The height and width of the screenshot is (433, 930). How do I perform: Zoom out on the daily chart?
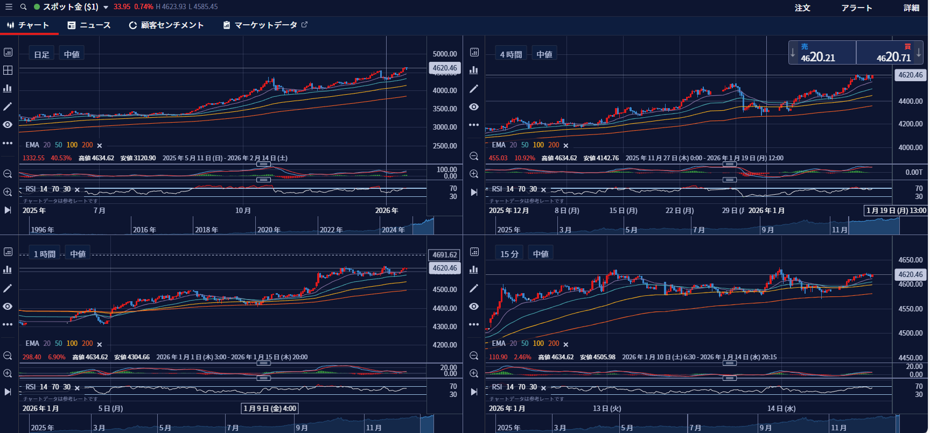pyautogui.click(x=8, y=174)
